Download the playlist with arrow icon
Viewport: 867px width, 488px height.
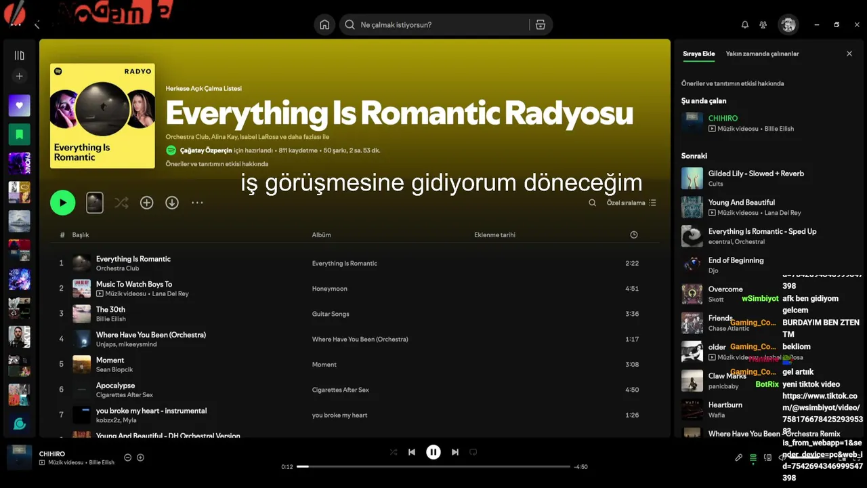[x=172, y=203]
